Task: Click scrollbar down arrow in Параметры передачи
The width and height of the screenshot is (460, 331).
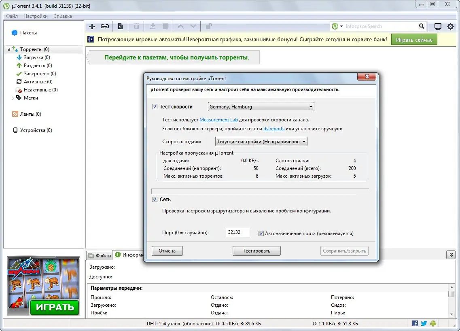Action: (x=451, y=314)
